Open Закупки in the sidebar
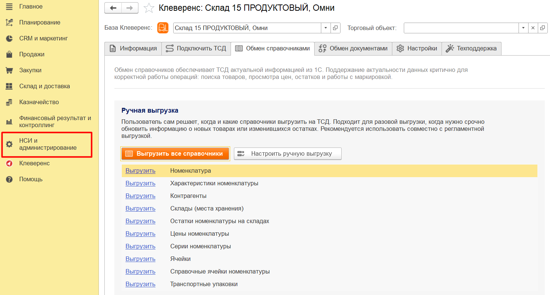Image resolution: width=550 pixels, height=295 pixels. [x=30, y=70]
